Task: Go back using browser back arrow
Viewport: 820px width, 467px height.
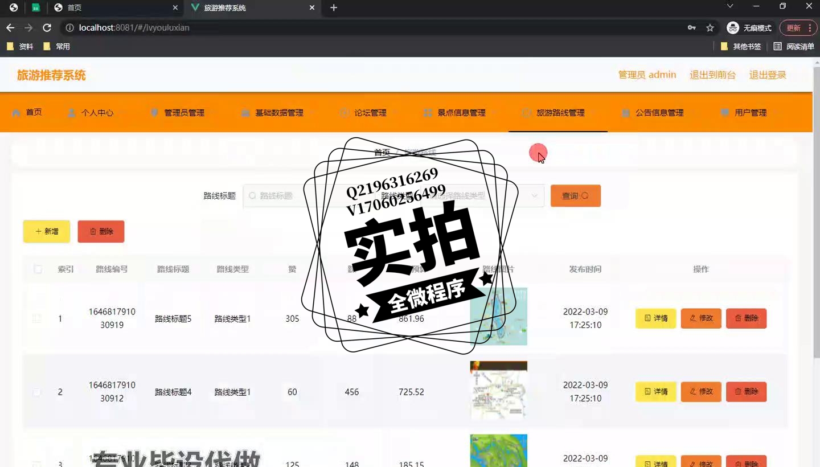Action: coord(10,28)
